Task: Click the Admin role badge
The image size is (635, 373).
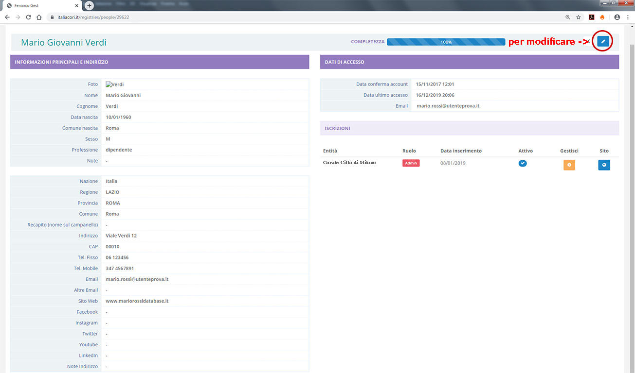Action: coord(411,163)
